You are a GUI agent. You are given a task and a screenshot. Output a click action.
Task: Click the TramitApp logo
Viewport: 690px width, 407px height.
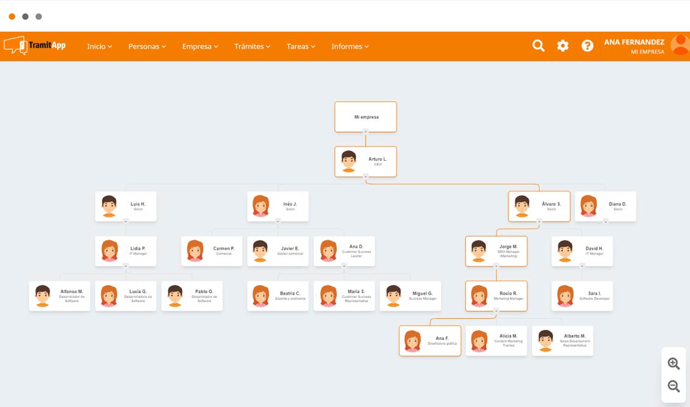click(35, 46)
